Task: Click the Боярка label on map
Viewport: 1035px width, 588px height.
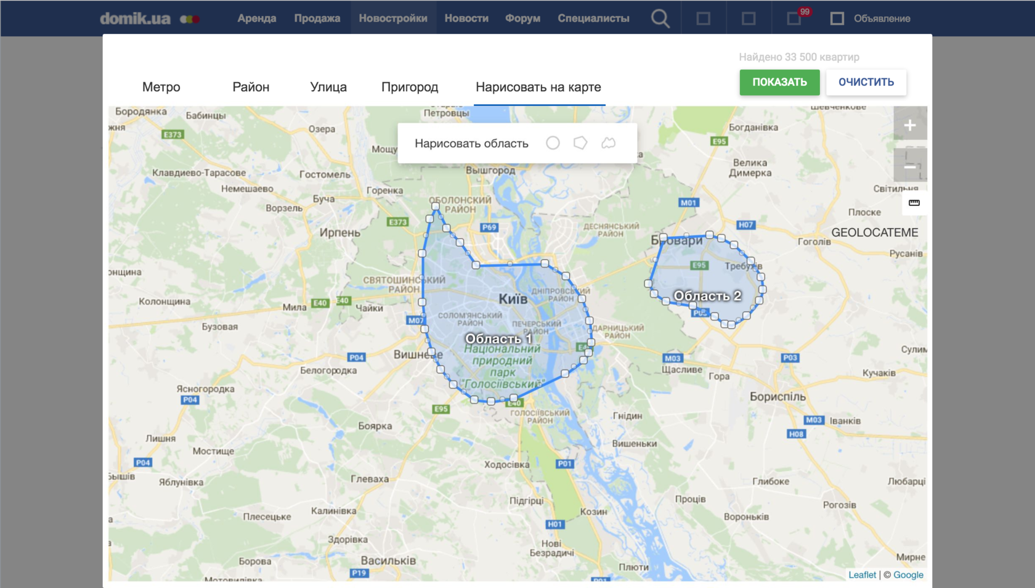Action: pyautogui.click(x=375, y=425)
